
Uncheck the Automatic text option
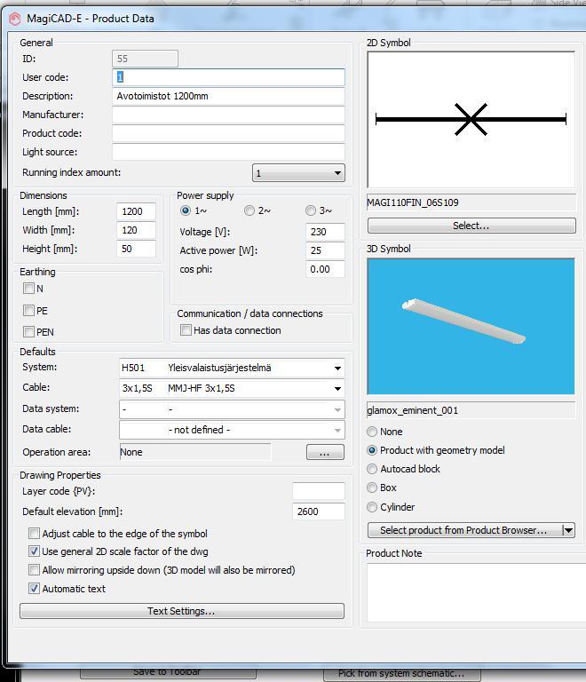(34, 589)
